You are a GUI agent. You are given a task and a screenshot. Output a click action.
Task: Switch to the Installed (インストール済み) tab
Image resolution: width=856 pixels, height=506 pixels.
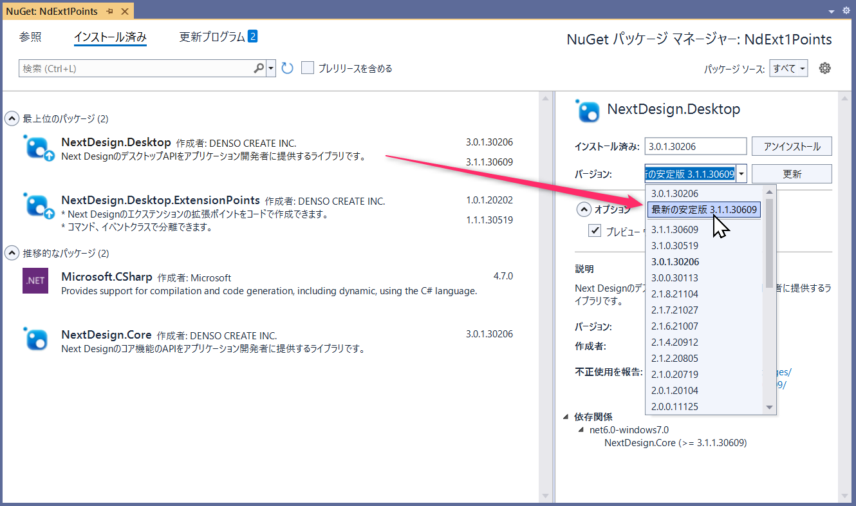pyautogui.click(x=110, y=37)
